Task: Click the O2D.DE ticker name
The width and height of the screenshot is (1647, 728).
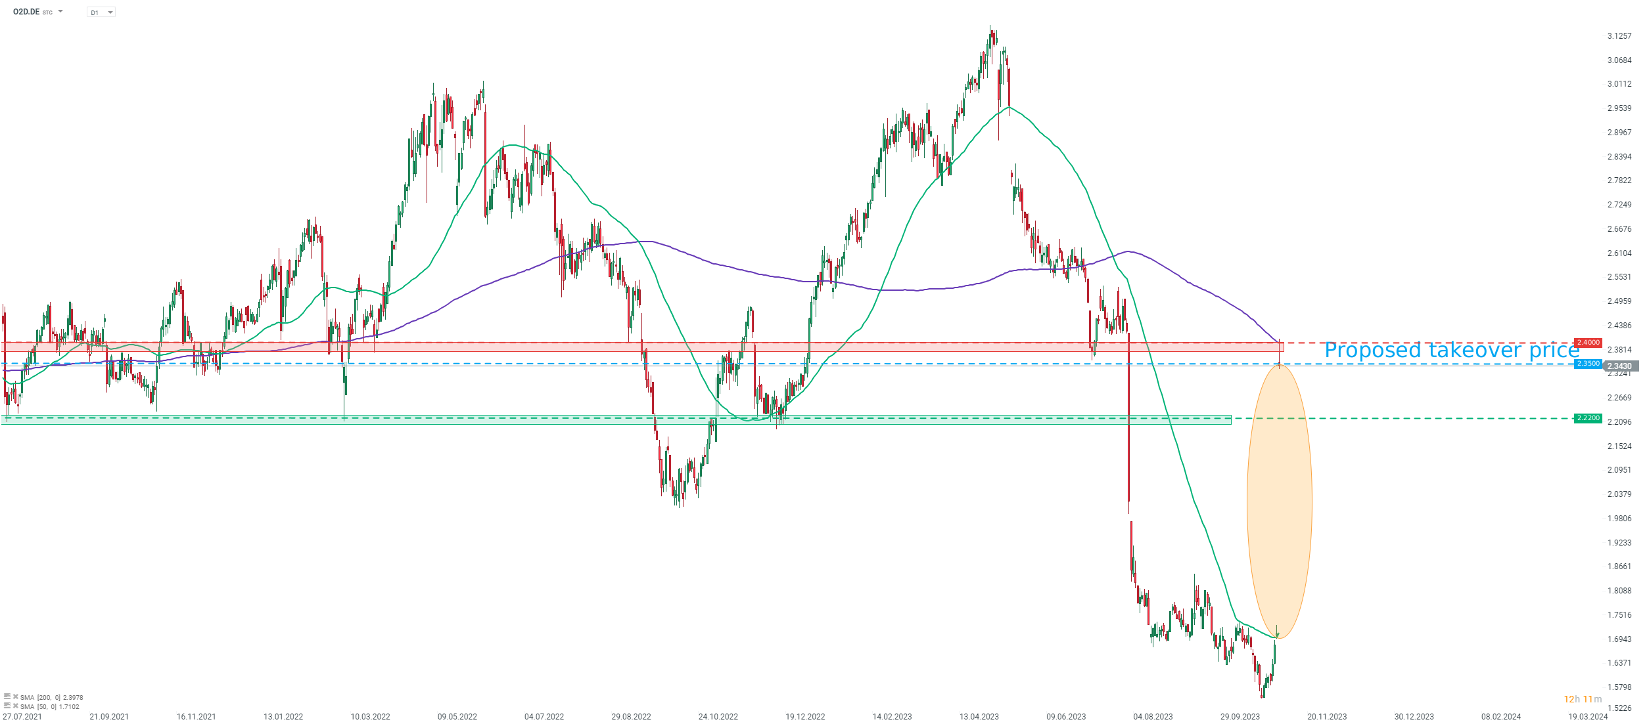Action: (26, 12)
